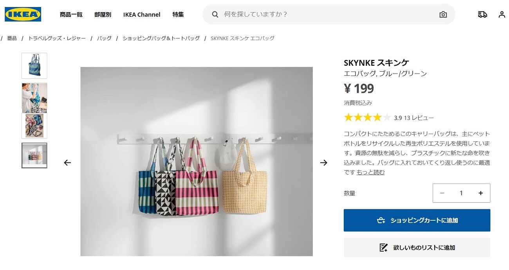Viewport: 509px width, 270px height.
Task: Add to wishlist 欲しいものリストに追加
Action: 417,248
